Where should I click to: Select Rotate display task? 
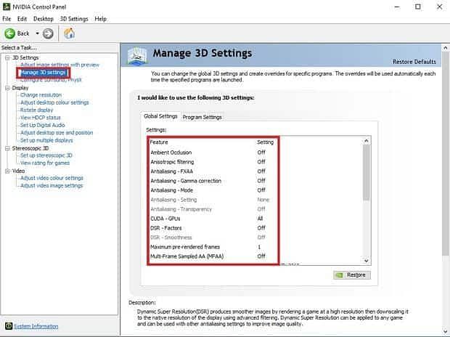(37, 110)
